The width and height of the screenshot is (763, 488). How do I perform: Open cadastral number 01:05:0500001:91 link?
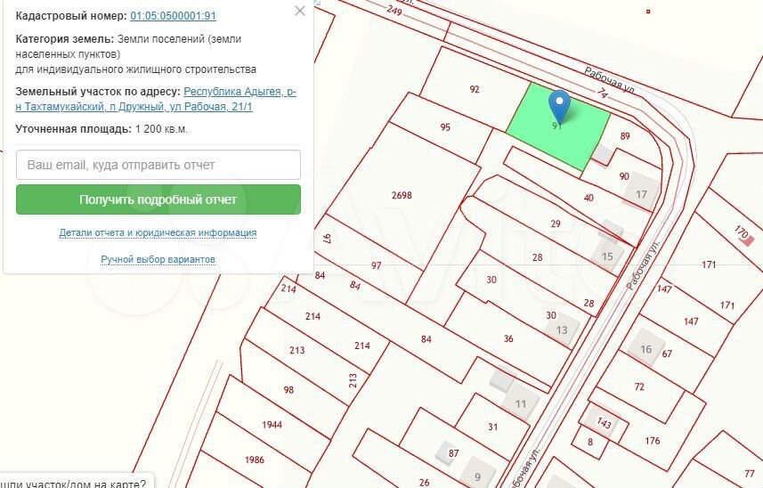pyautogui.click(x=173, y=16)
